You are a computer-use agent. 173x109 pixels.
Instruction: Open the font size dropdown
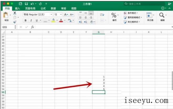[61, 14]
